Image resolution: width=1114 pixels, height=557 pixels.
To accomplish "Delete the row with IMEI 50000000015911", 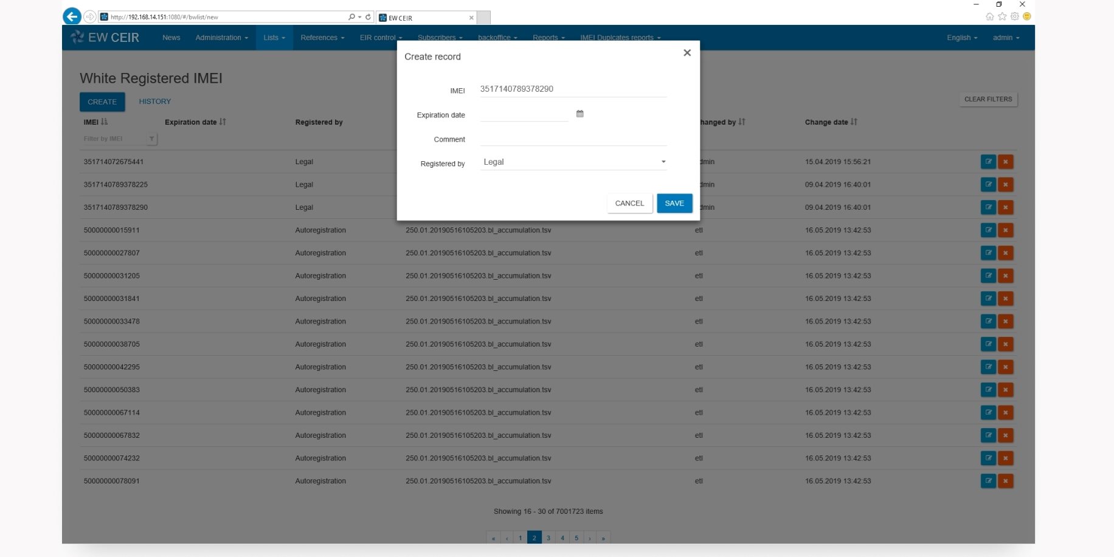I will click(x=1005, y=230).
